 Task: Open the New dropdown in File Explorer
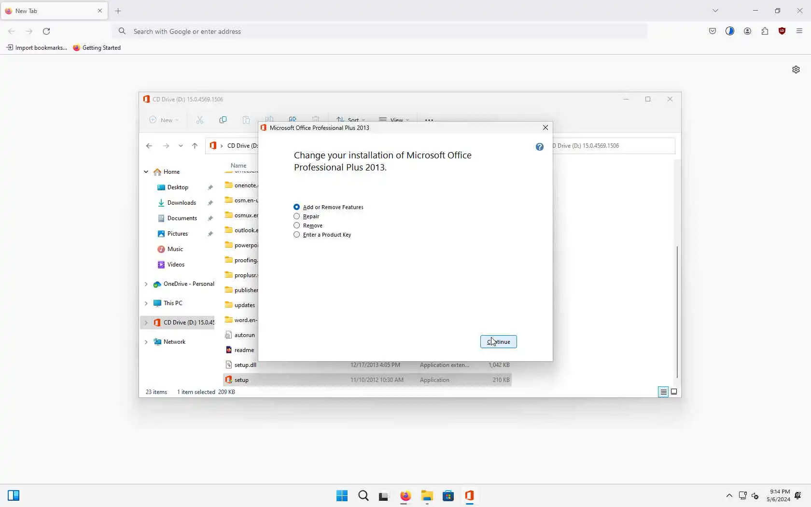click(x=164, y=120)
